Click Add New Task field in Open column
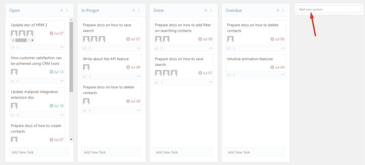The height and width of the screenshot is (165, 365). point(39,152)
